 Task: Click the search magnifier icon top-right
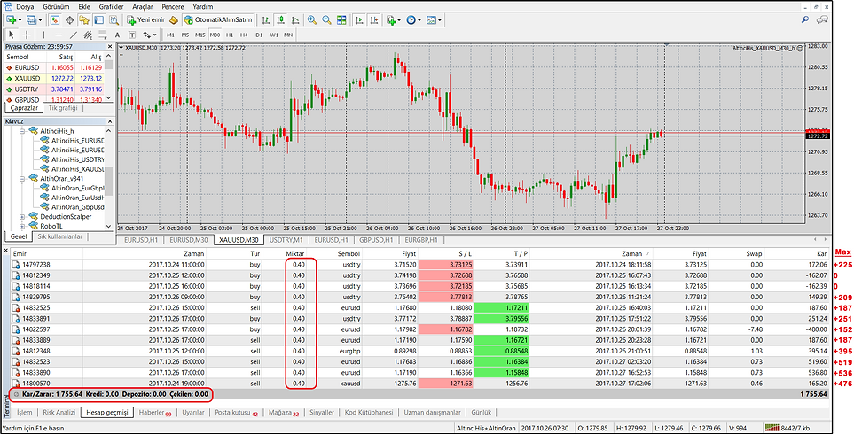pyautogui.click(x=805, y=19)
